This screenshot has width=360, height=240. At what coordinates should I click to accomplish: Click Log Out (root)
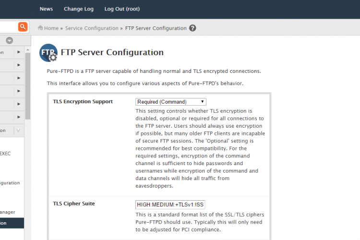(x=122, y=9)
